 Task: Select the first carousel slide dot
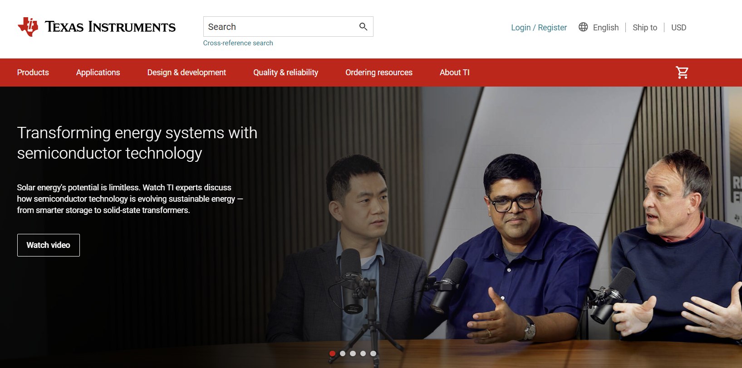[x=332, y=353]
